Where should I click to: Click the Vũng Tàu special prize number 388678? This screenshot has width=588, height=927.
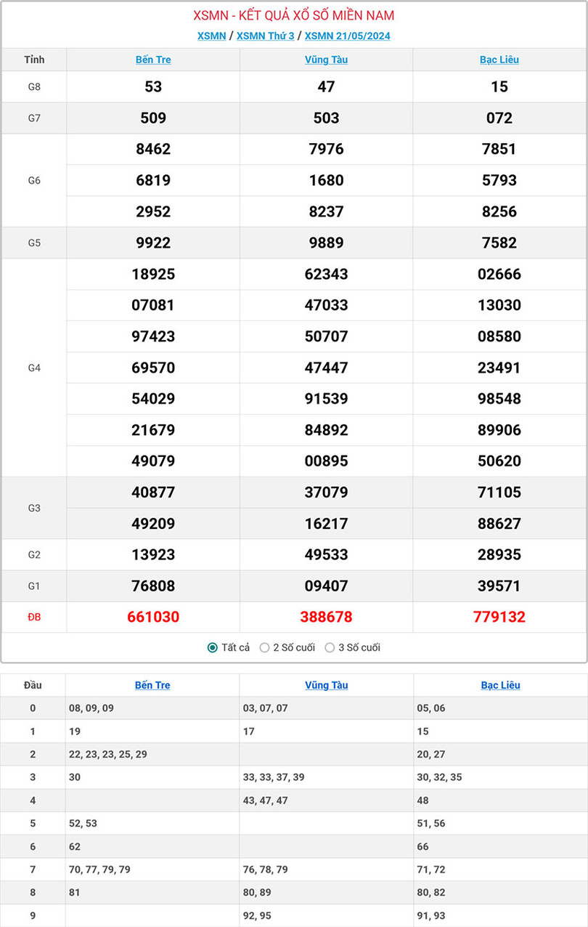point(326,617)
